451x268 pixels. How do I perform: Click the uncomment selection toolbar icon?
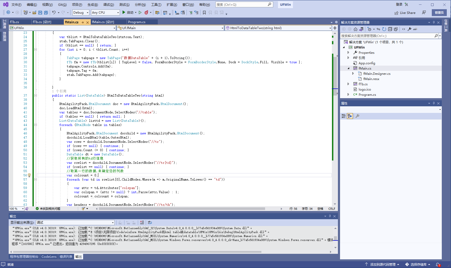click(x=196, y=12)
